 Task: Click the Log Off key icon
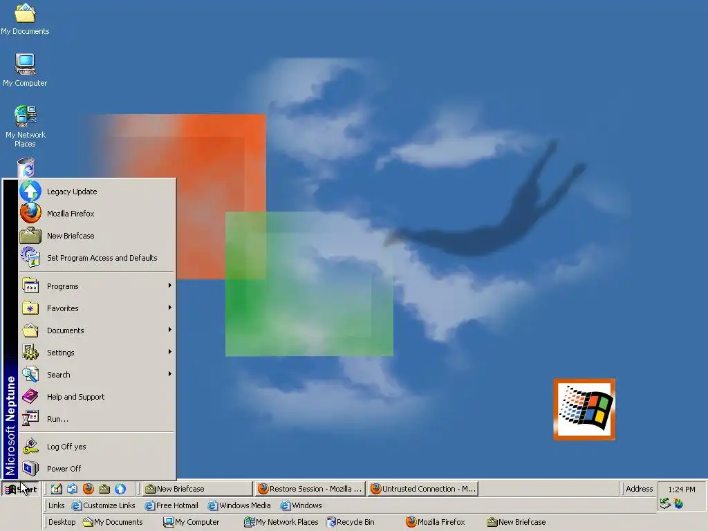[30, 446]
